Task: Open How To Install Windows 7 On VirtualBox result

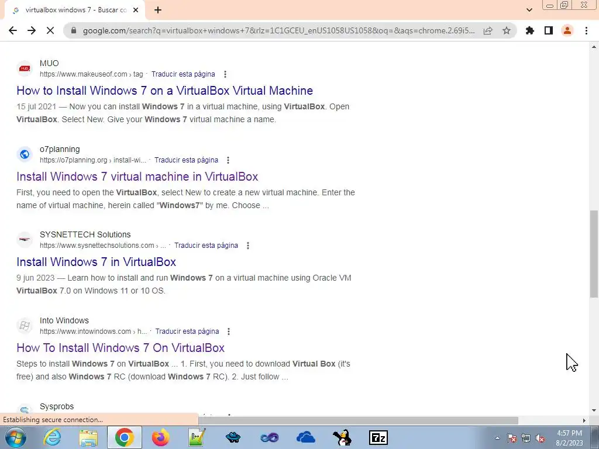Action: pyautogui.click(x=121, y=348)
